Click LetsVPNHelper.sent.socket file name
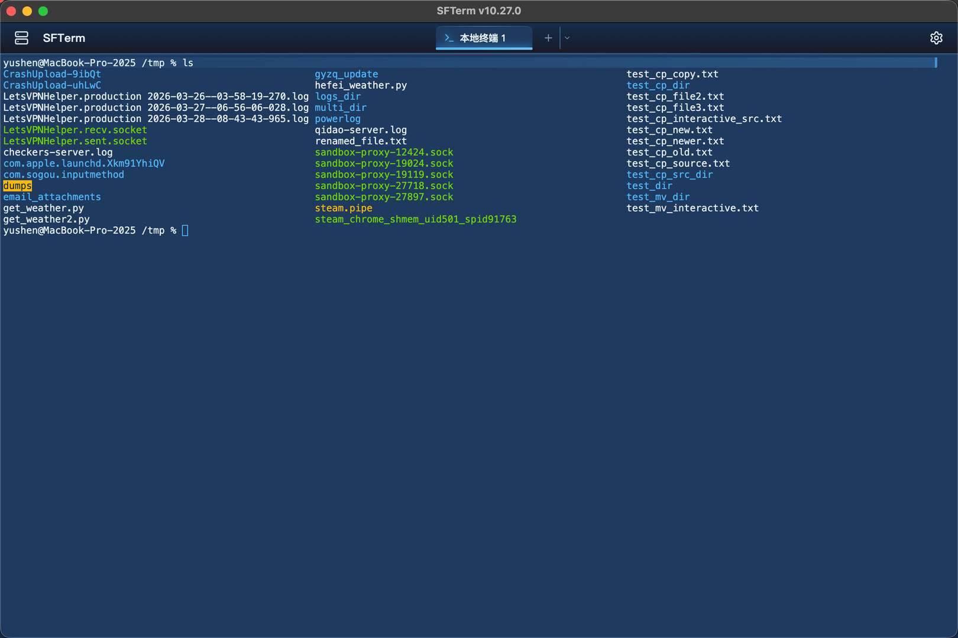 [75, 141]
